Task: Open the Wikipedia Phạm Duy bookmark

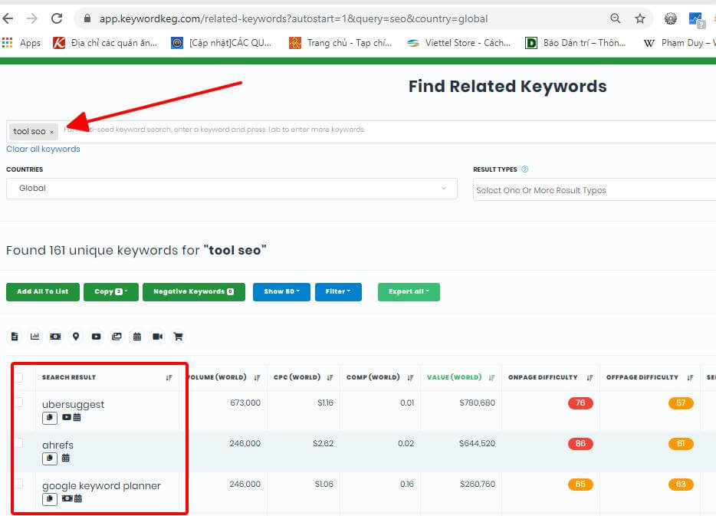Action: coord(679,43)
